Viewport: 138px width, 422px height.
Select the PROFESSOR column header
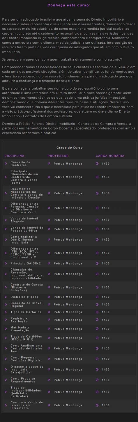coord(58,156)
